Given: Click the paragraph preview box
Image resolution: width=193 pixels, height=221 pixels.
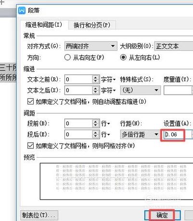Looking at the screenshot, I should click(116, 181).
